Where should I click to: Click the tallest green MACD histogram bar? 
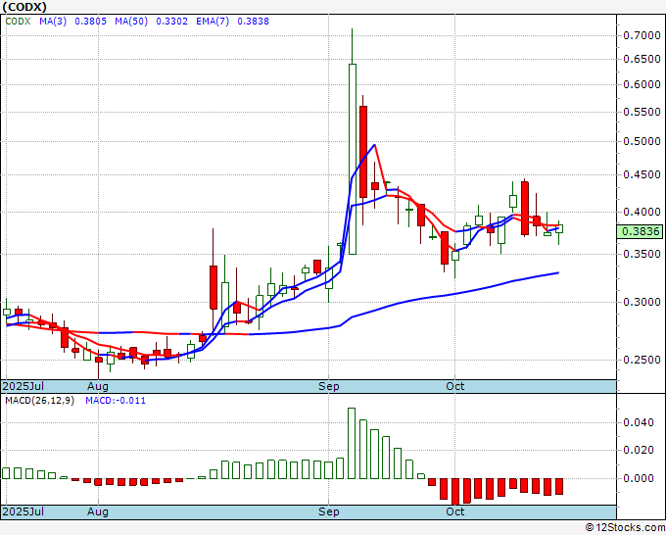(x=352, y=443)
